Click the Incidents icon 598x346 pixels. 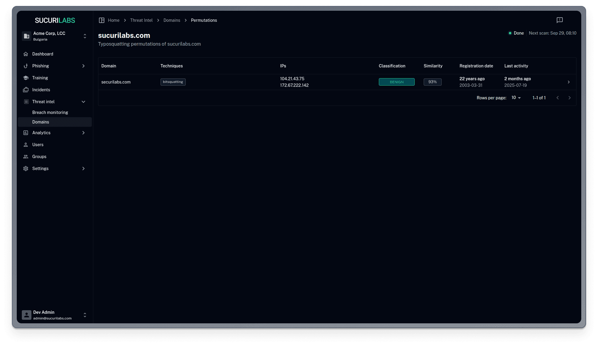coord(26,90)
